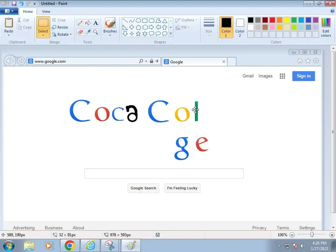This screenshot has height=252, width=336.
Task: Select the Right arrow shape
Action: pyautogui.click(x=152, y=27)
